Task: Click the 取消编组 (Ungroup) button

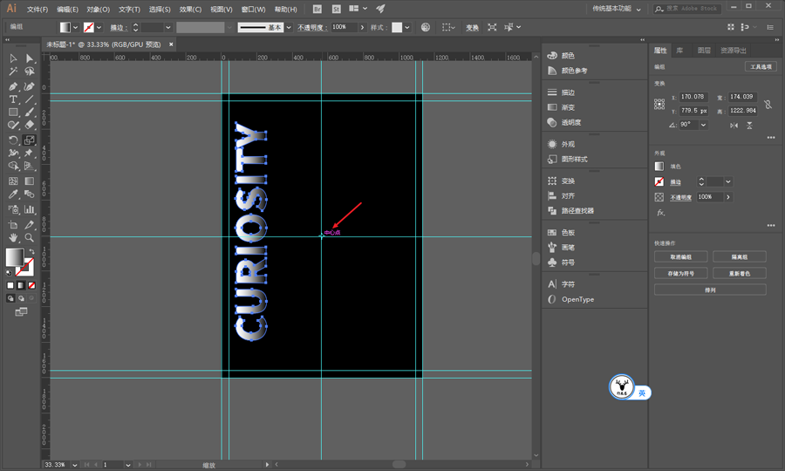Action: click(680, 257)
